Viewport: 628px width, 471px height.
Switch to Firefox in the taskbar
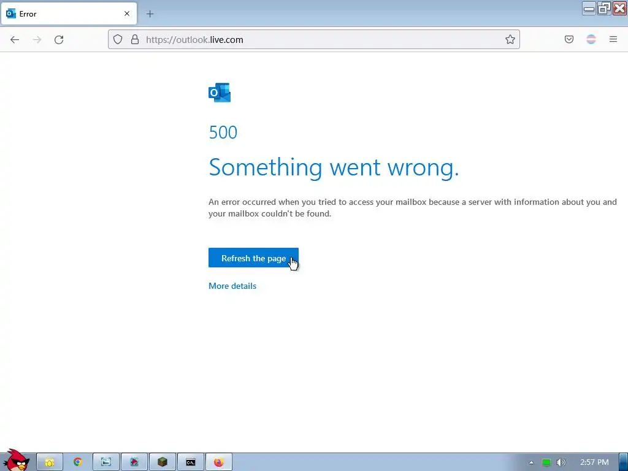pos(219,462)
